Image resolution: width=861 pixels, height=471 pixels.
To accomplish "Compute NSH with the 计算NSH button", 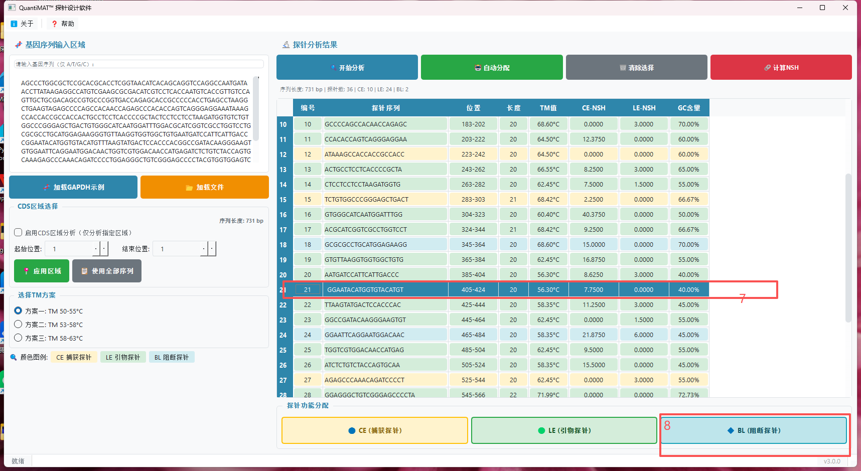I will pos(781,67).
